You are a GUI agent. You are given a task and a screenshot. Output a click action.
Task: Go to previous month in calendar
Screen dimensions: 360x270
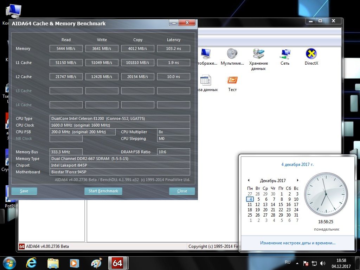[x=249, y=180]
